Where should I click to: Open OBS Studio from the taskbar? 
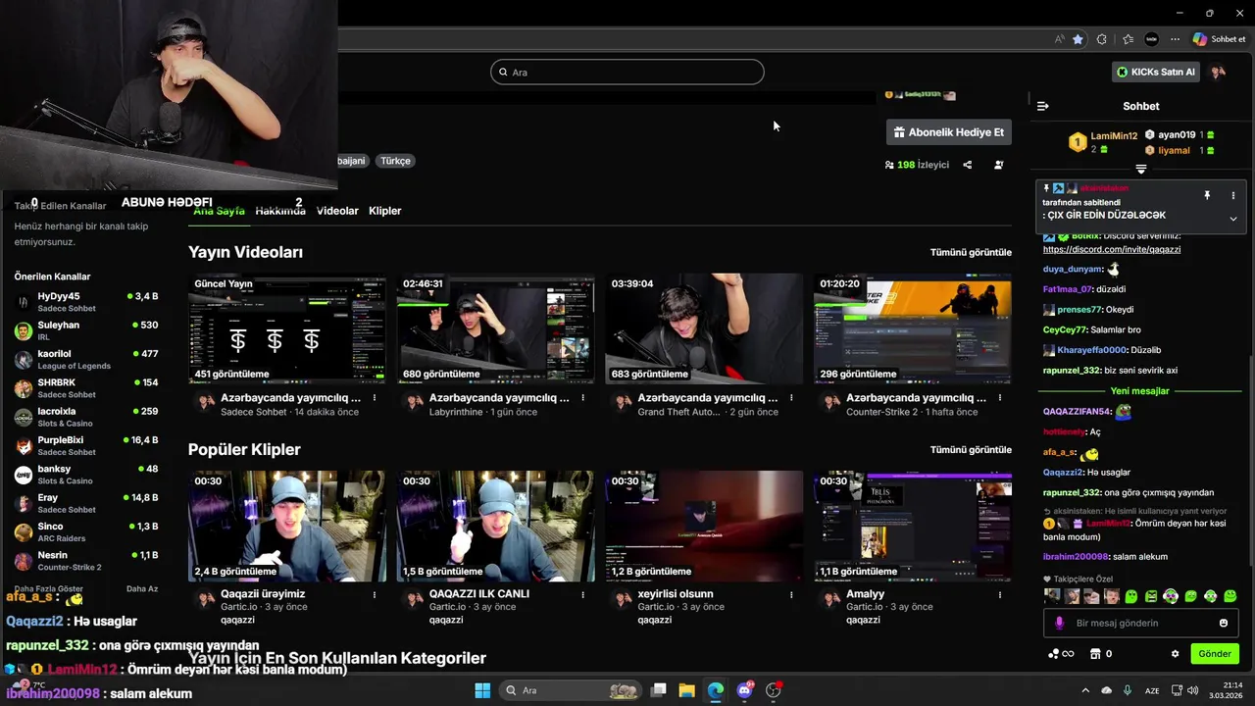(774, 690)
